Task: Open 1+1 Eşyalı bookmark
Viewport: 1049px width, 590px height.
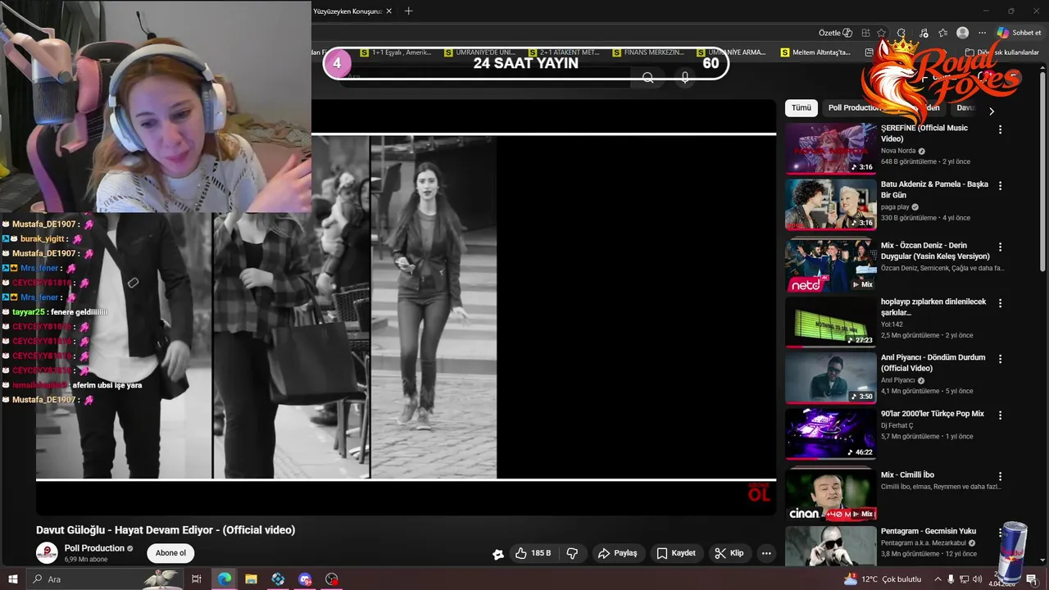Action: [x=396, y=52]
